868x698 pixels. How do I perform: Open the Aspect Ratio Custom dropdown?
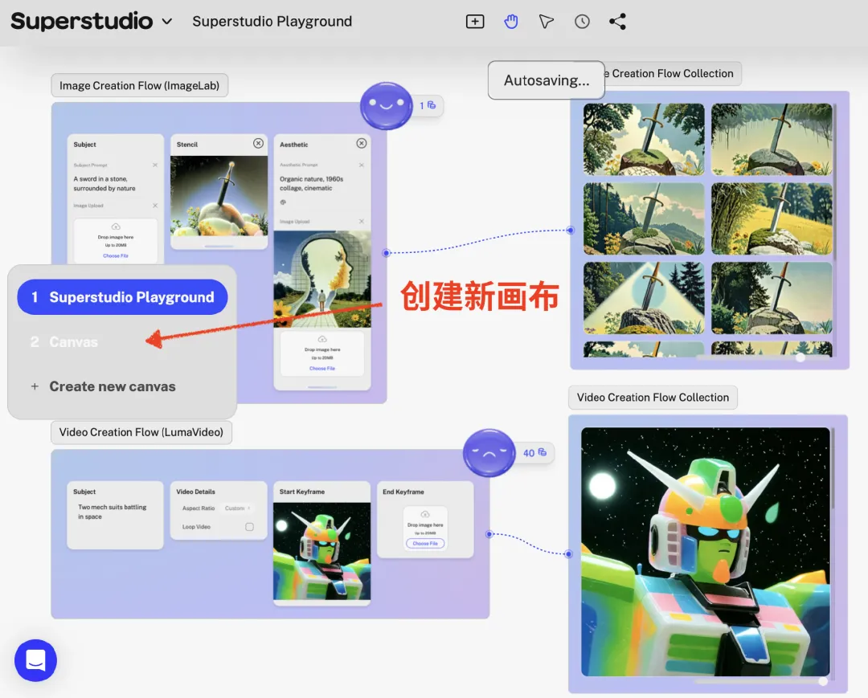click(x=237, y=508)
